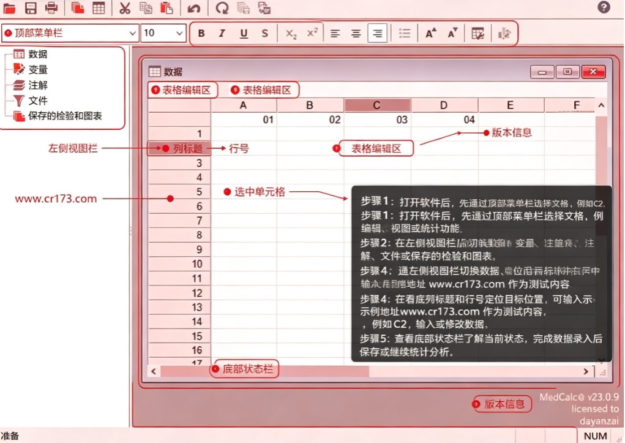Toggle strikethrough formatting
The width and height of the screenshot is (625, 443).
tap(264, 34)
